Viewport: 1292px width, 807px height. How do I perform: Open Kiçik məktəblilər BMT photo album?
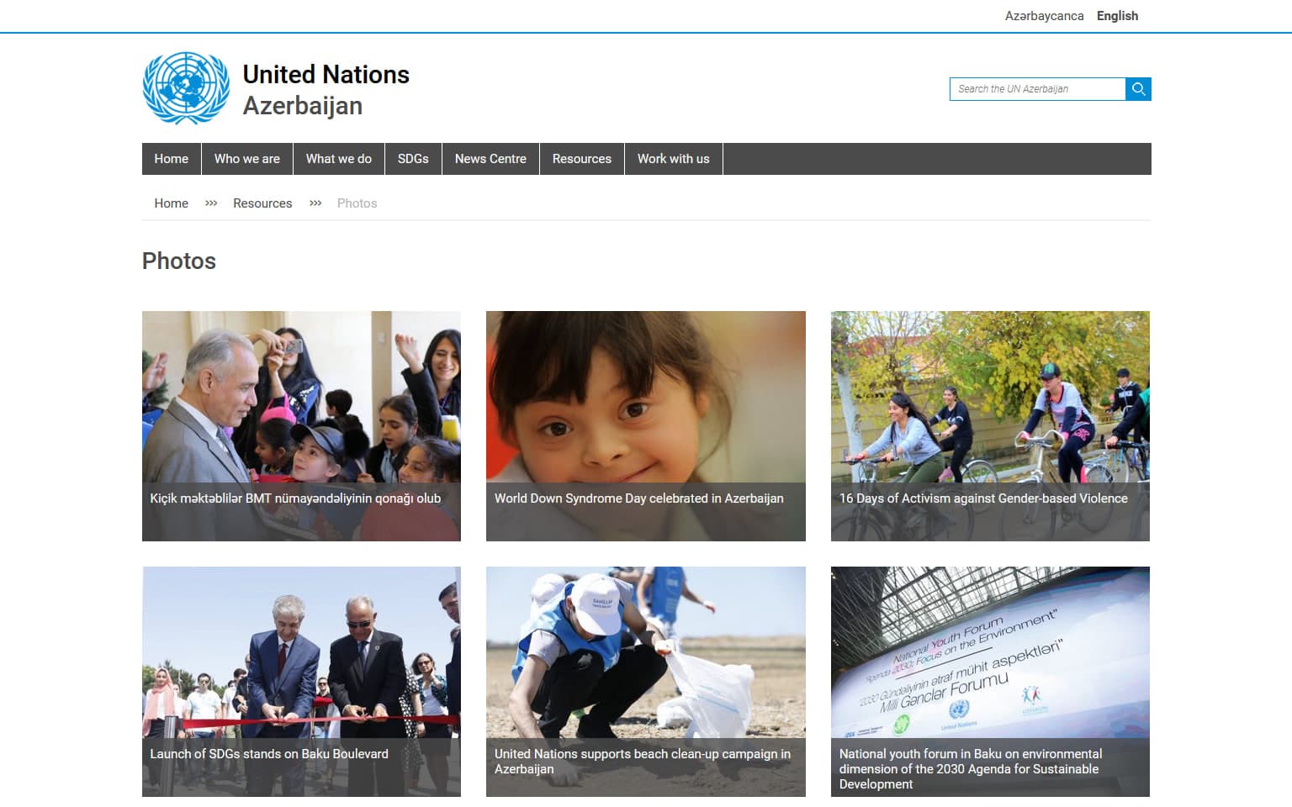point(301,426)
